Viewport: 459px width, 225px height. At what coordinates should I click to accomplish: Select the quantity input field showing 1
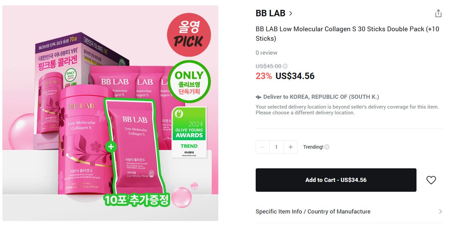point(276,147)
